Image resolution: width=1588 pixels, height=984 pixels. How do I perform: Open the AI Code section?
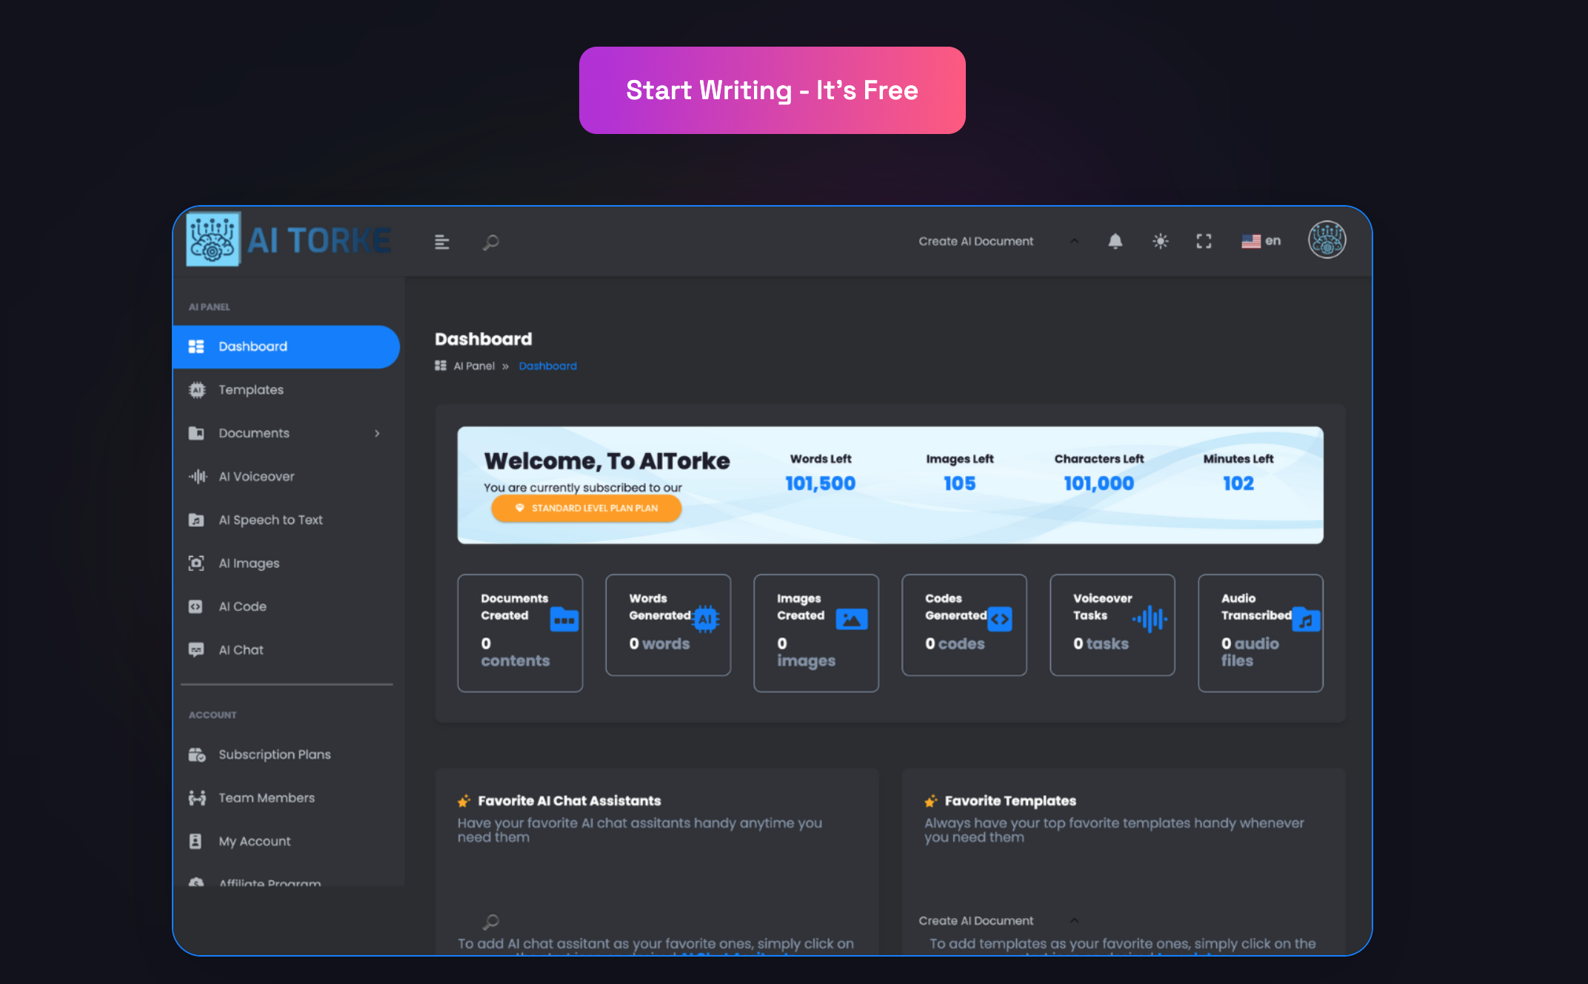click(x=242, y=606)
